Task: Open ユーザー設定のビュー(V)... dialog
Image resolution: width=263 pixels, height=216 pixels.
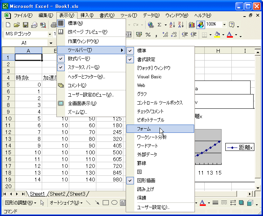Action: pos(91,95)
